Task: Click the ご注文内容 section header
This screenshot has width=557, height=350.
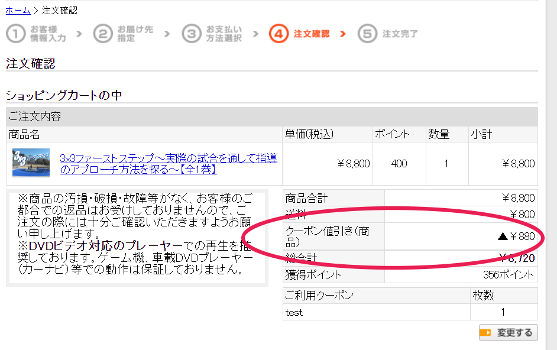Action: coord(35,116)
